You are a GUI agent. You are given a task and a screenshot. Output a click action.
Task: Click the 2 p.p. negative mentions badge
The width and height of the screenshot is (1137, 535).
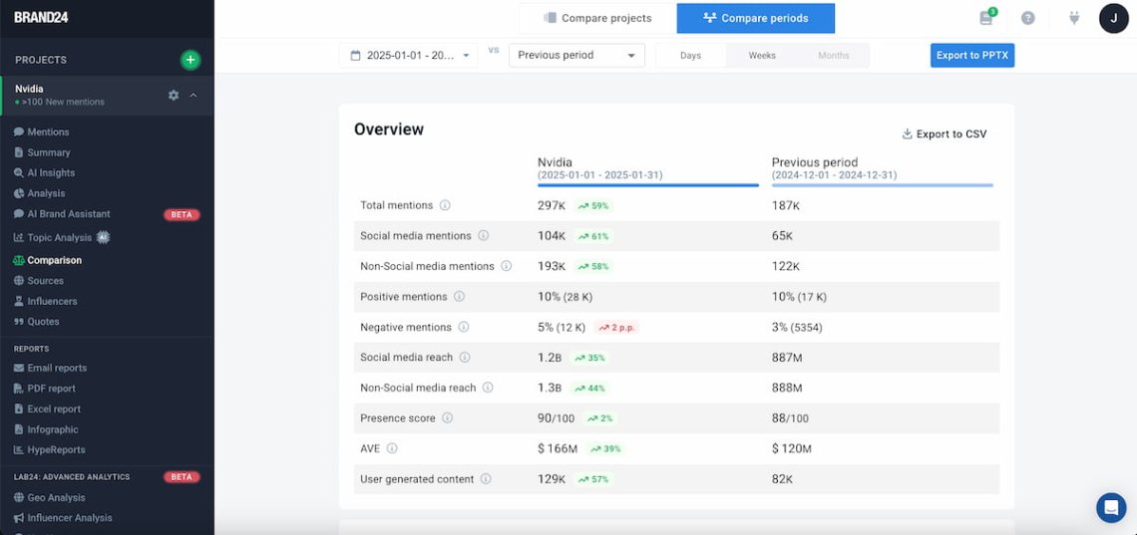[617, 327]
